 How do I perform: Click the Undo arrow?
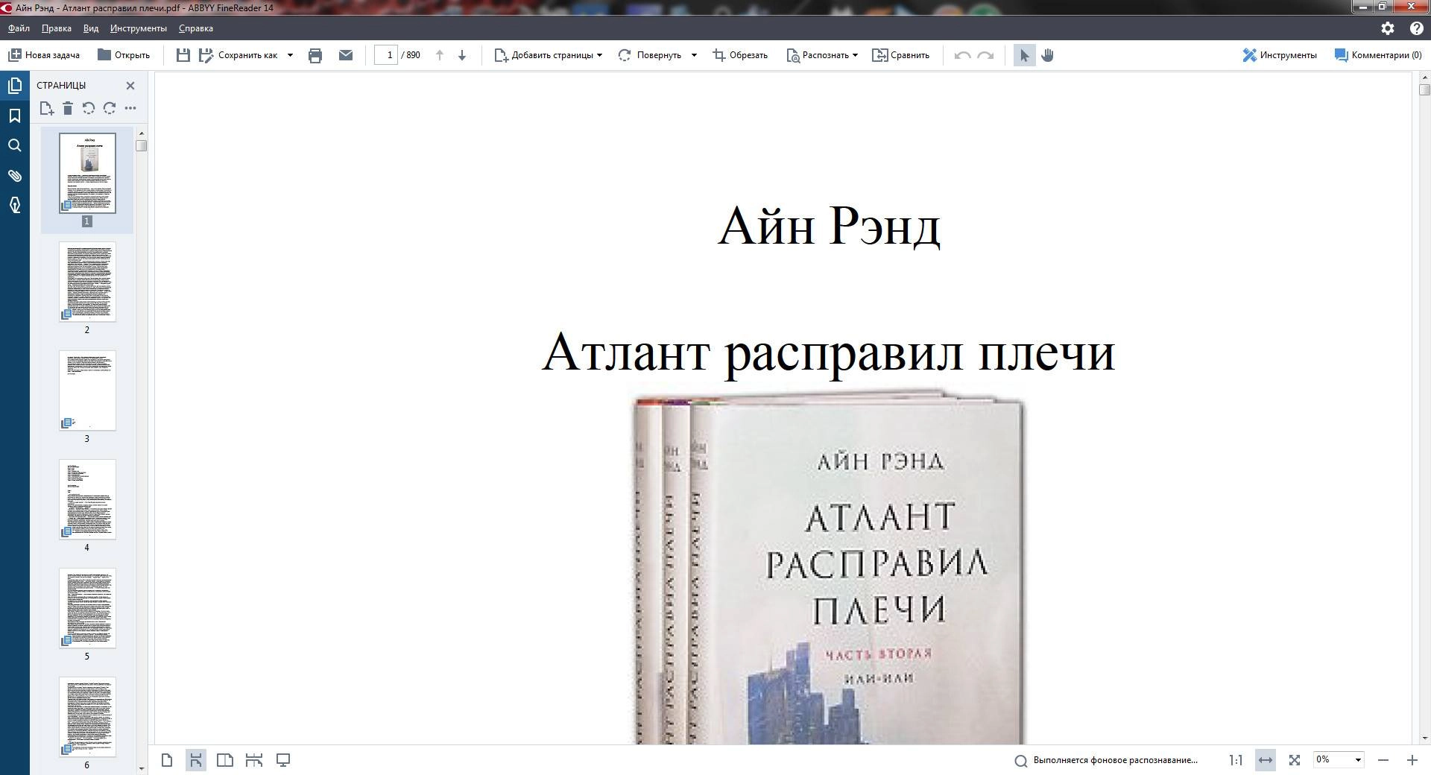[962, 55]
